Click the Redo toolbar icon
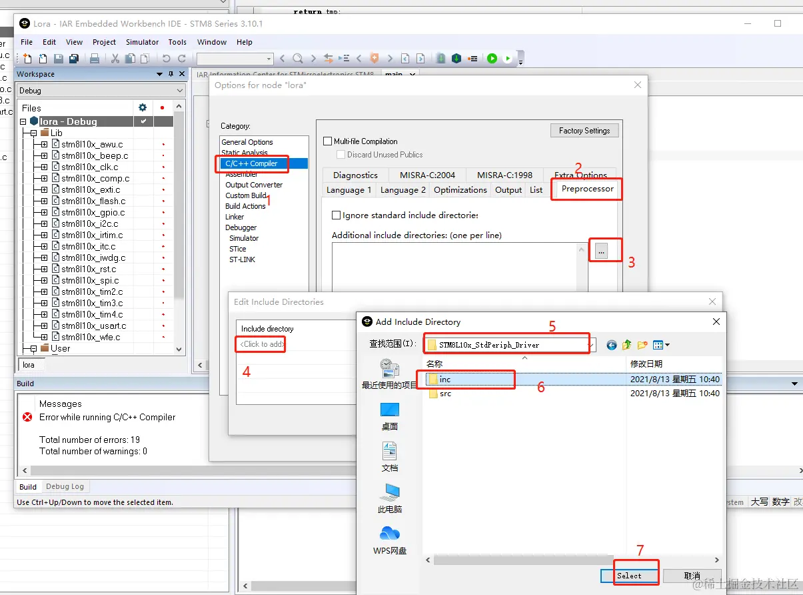This screenshot has height=595, width=803. (x=182, y=59)
